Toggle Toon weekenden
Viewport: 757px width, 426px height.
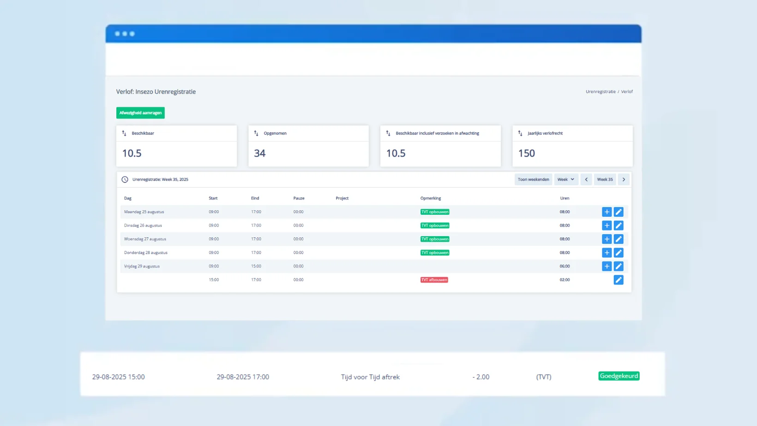533,179
